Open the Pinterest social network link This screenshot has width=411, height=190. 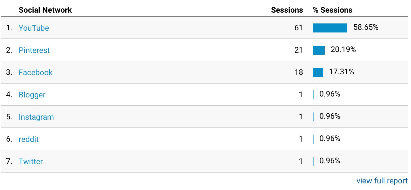pos(34,50)
